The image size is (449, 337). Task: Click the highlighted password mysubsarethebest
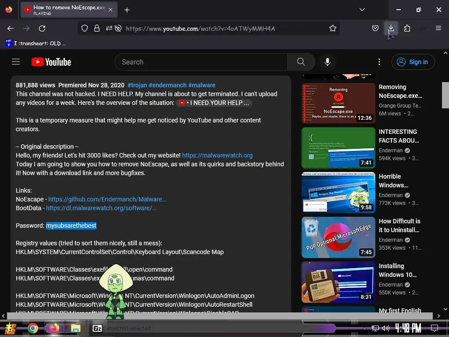coord(71,226)
